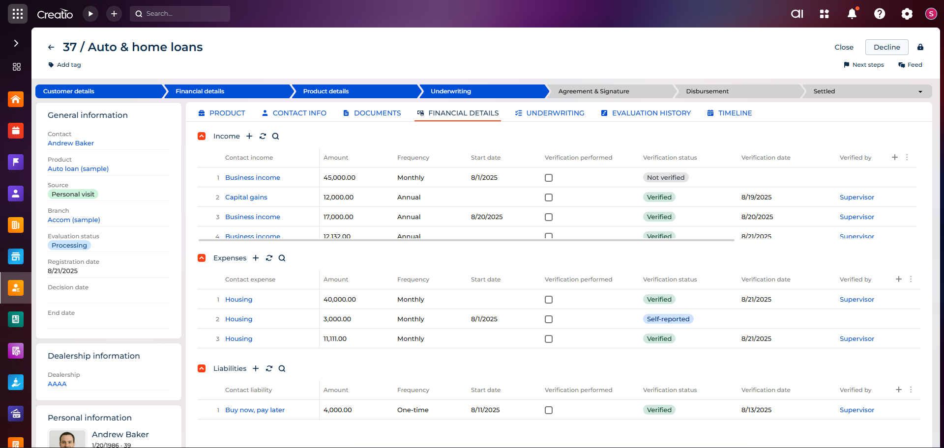Image resolution: width=944 pixels, height=448 pixels.
Task: Collapse the Expenses section
Action: tap(202, 258)
